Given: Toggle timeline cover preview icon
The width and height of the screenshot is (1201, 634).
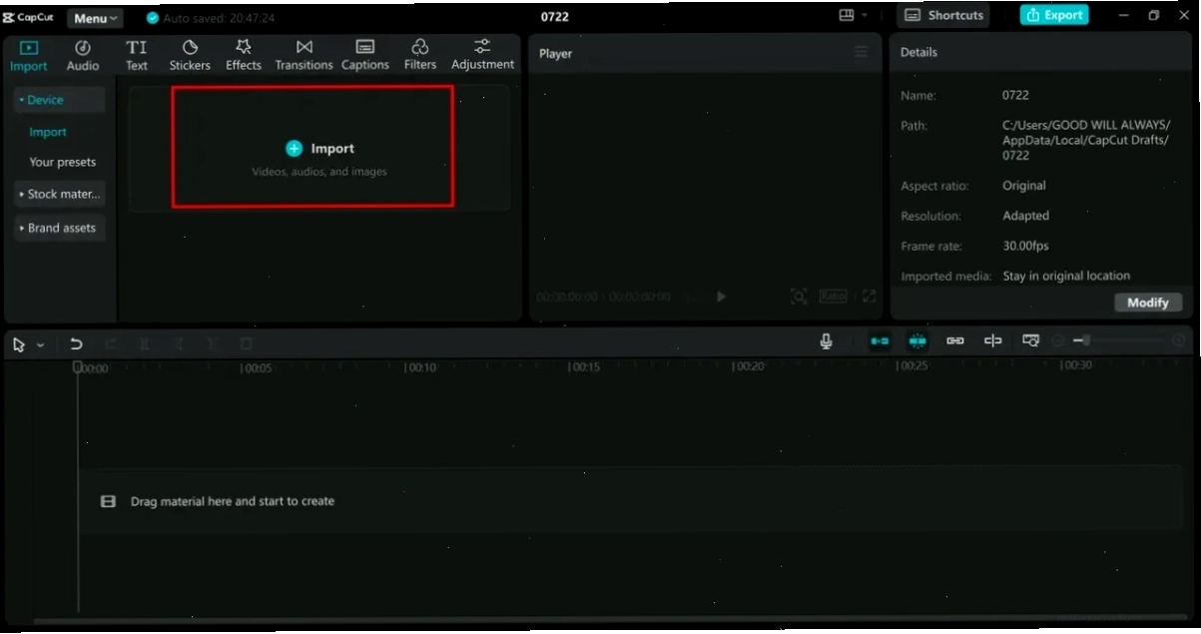Looking at the screenshot, I should point(1031,341).
